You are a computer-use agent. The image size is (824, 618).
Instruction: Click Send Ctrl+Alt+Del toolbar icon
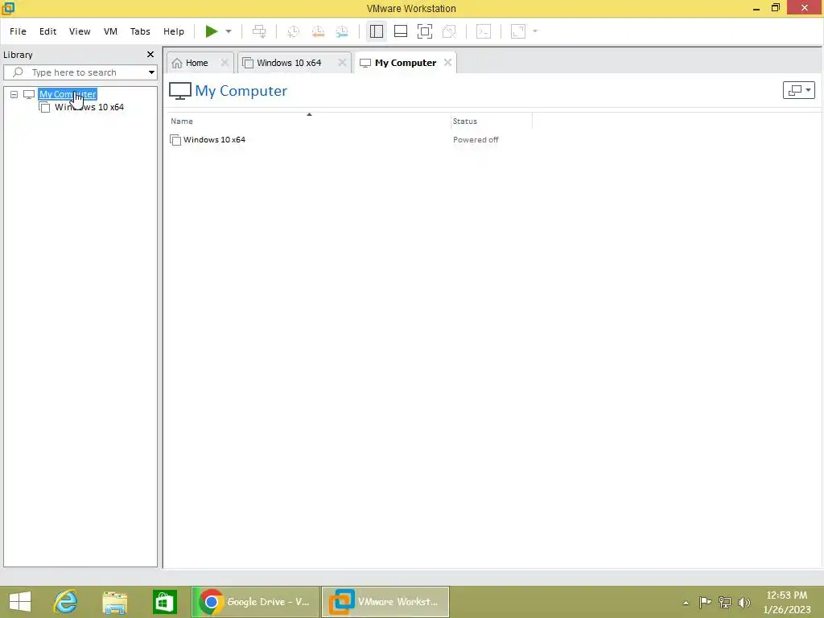tap(259, 31)
